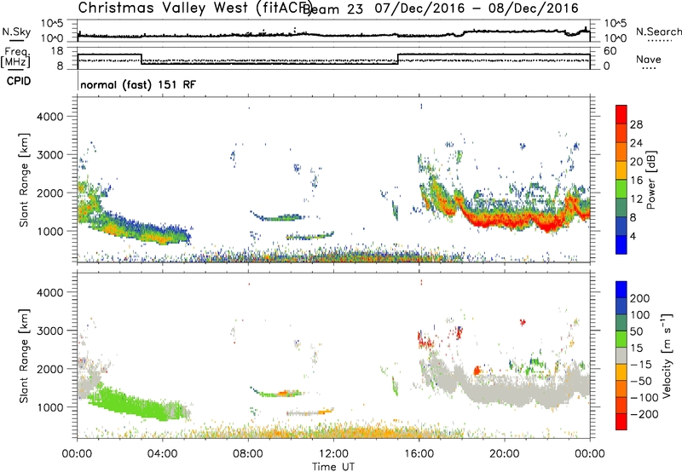Click the 'Time UT' axis label
The image size is (682, 472).
(333, 467)
